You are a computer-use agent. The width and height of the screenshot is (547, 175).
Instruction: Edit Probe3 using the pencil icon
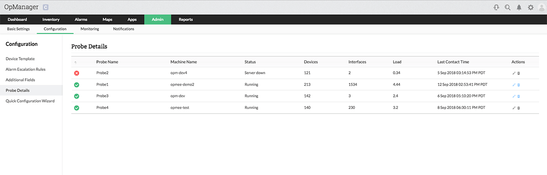tap(514, 96)
